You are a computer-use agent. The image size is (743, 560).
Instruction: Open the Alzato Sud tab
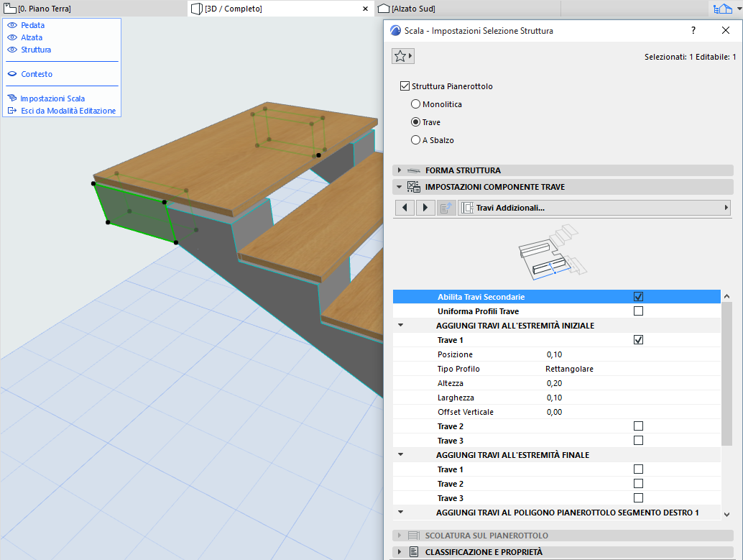(x=413, y=9)
